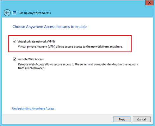The image size is (155, 126).
Task: Click the gray footer bar left of Next
Action: point(58,119)
